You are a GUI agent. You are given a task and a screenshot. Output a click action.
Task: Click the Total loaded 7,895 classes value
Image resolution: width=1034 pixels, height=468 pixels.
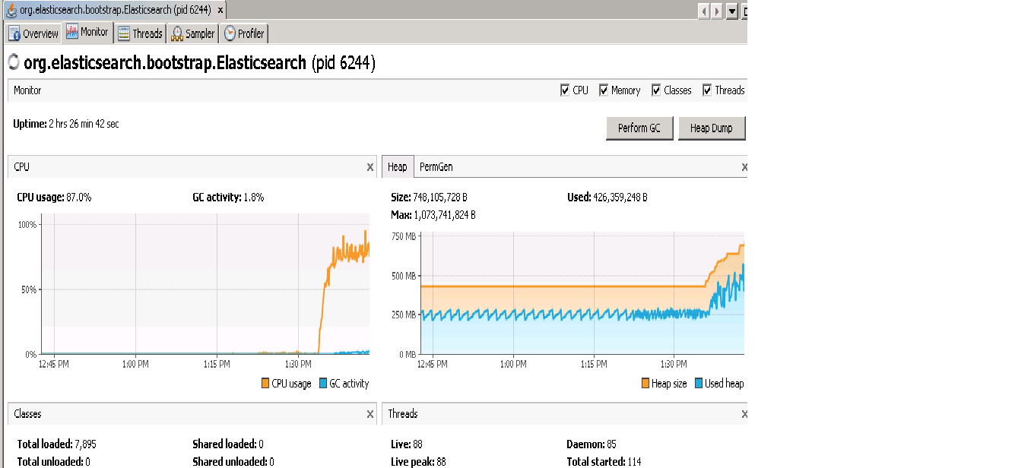pos(86,444)
